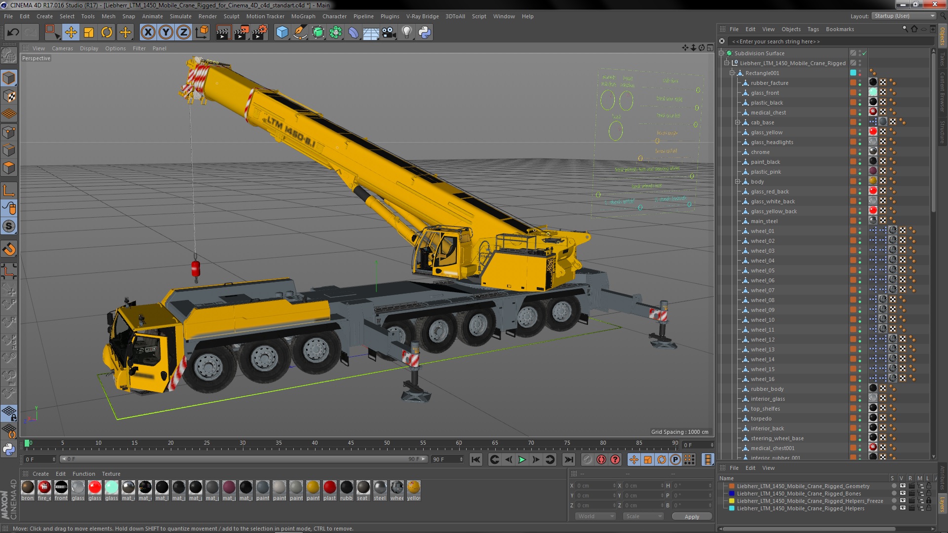Click the Apply button
This screenshot has width=948, height=533.
[x=691, y=516]
